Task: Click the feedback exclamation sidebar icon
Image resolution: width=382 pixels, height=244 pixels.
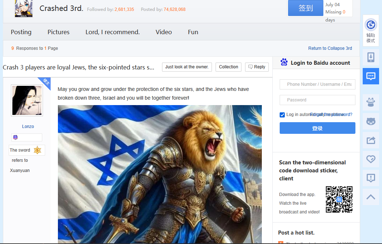Action: click(x=371, y=178)
